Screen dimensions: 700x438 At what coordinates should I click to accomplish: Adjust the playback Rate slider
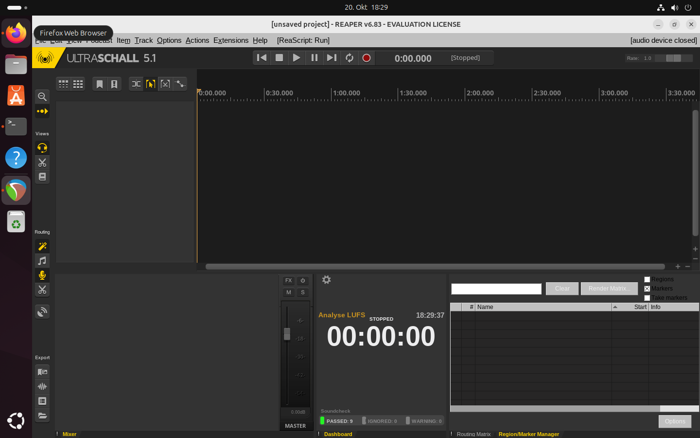pyautogui.click(x=674, y=58)
